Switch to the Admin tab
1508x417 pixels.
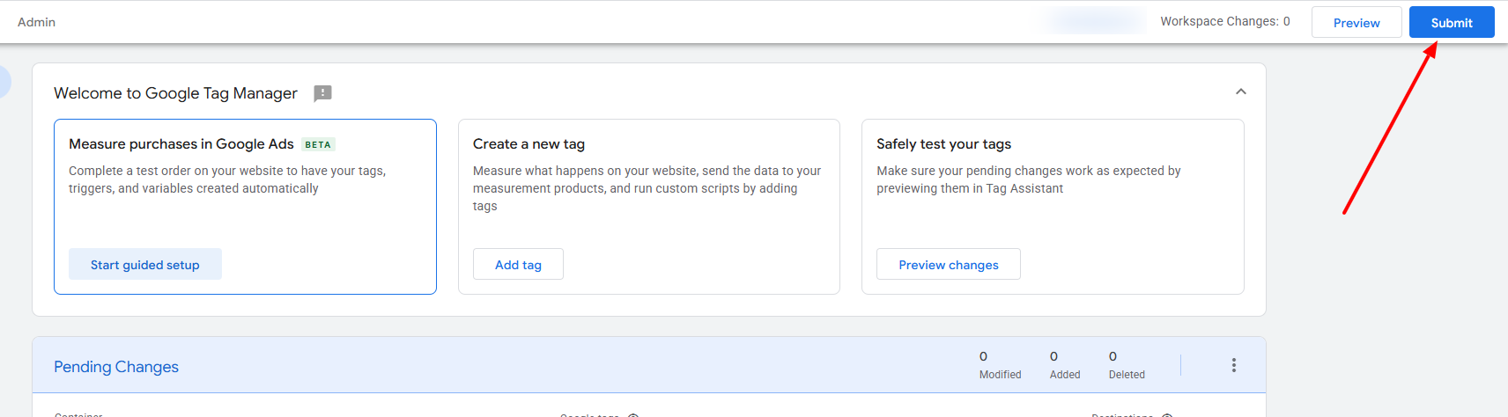(36, 22)
